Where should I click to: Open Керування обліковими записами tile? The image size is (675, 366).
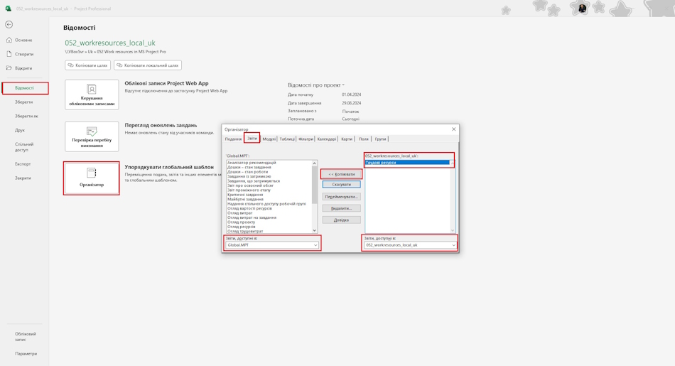click(92, 95)
